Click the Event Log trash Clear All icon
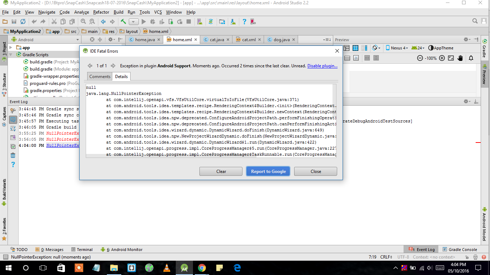This screenshot has width=490, height=275. (x=13, y=155)
